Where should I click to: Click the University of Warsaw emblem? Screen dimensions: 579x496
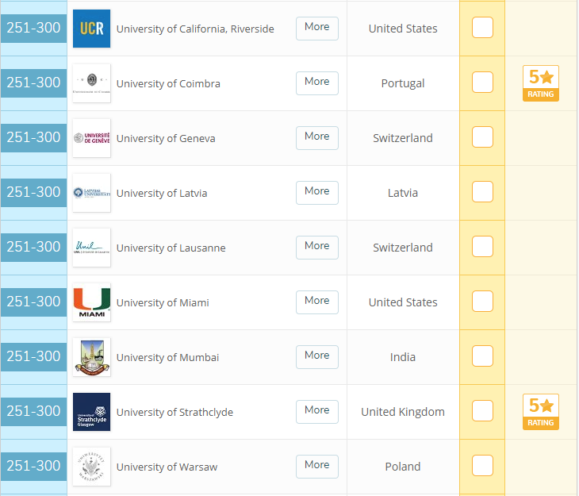pos(91,467)
